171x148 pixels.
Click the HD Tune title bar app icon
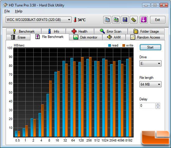[x=5, y=5]
